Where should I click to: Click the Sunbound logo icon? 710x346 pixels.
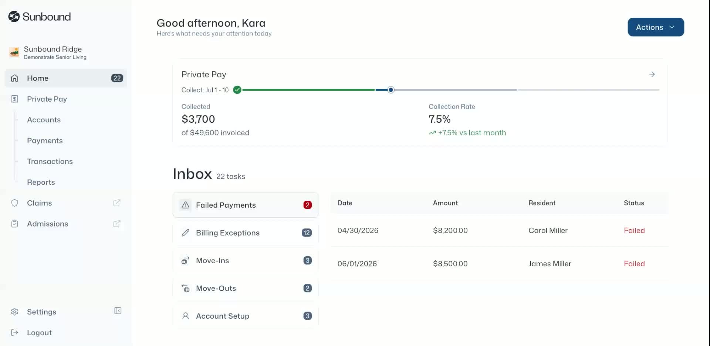click(14, 17)
